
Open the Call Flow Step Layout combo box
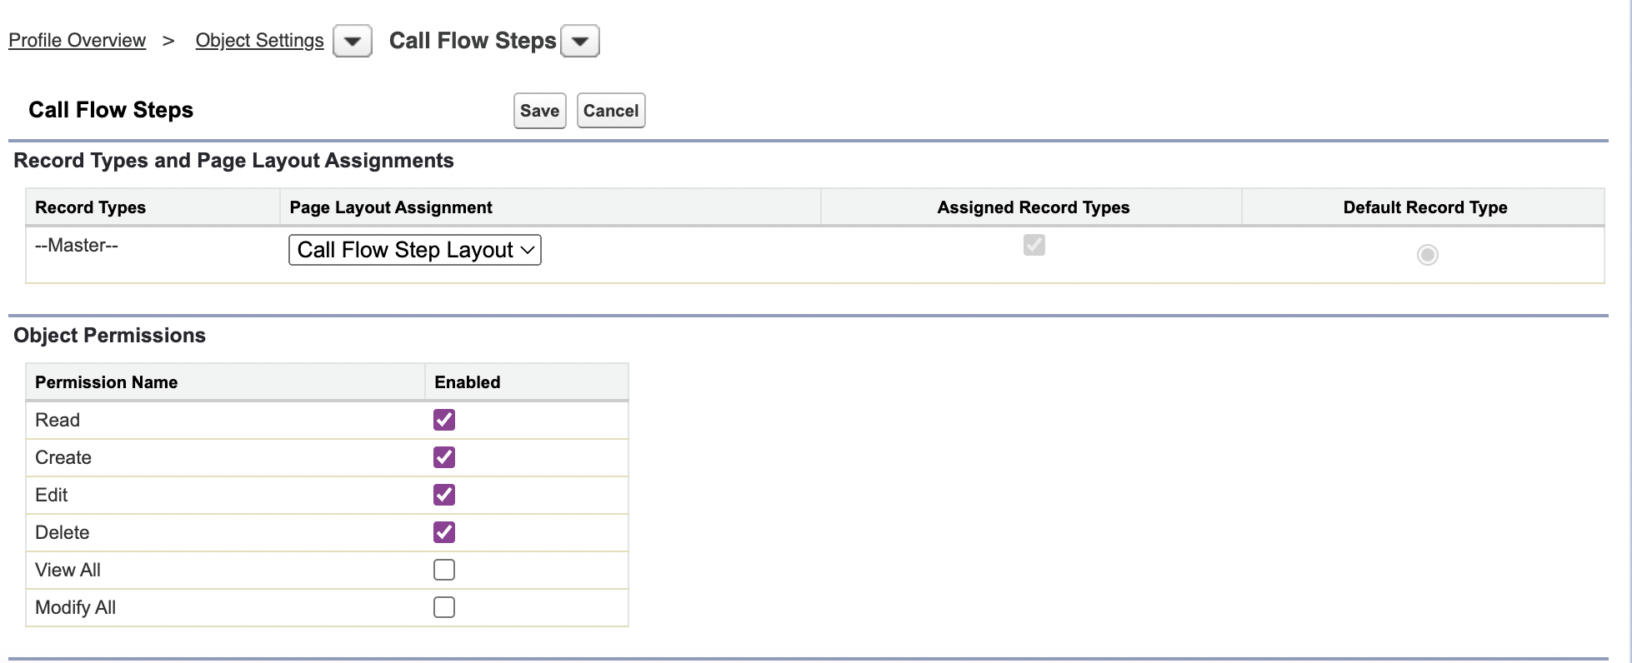(414, 250)
